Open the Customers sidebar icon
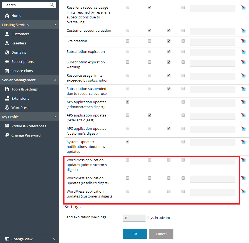 tap(7, 34)
